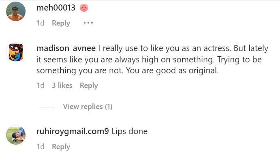The height and width of the screenshot is (158, 280).
Task: Open ruhiroygmail.com9 username link
Action: pos(73,131)
